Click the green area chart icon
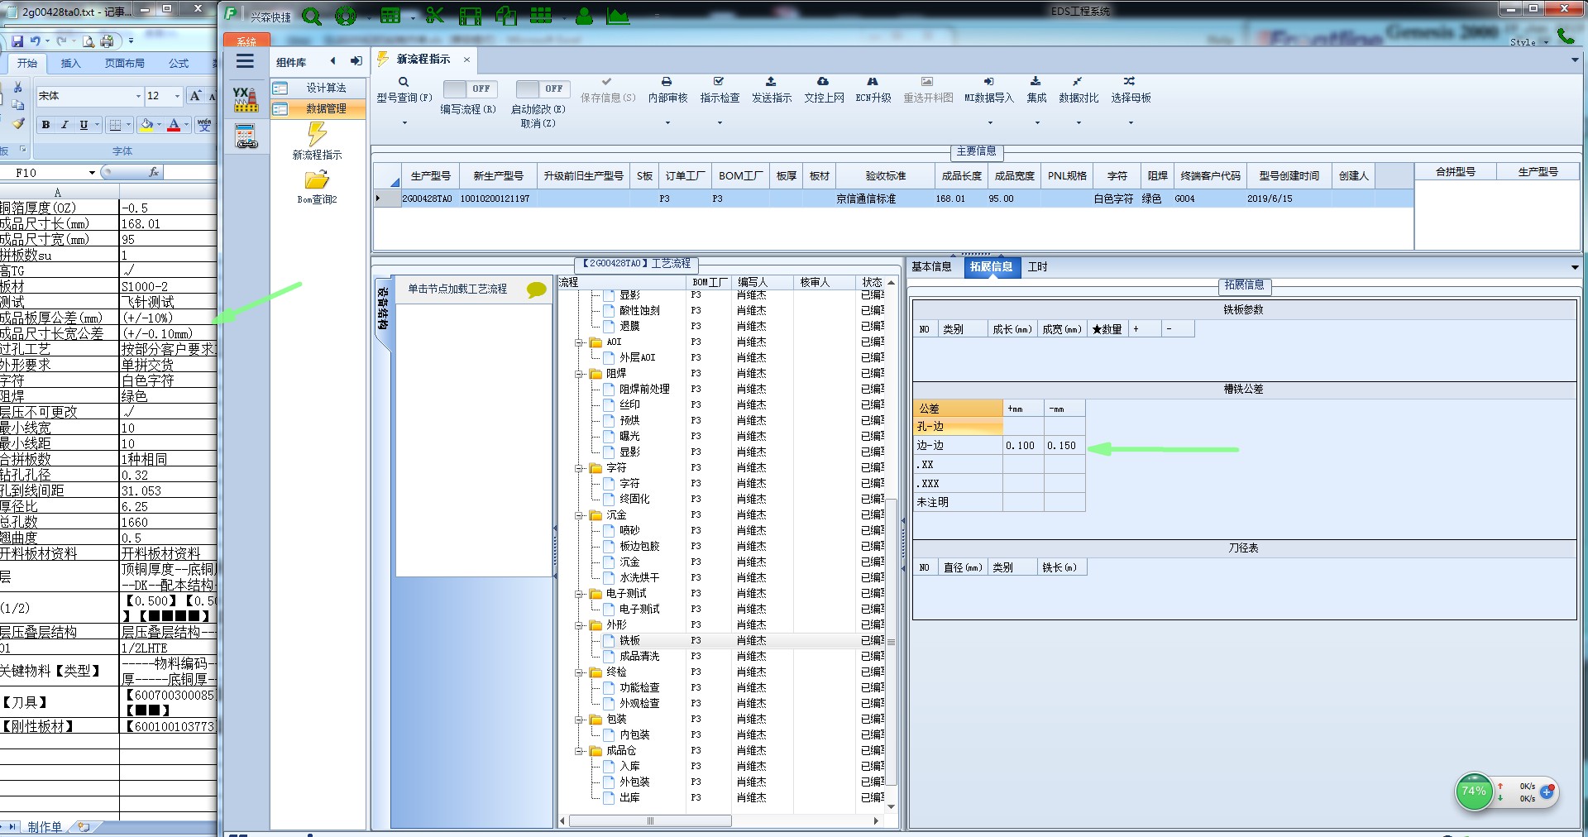Image resolution: width=1588 pixels, height=837 pixels. [618, 15]
